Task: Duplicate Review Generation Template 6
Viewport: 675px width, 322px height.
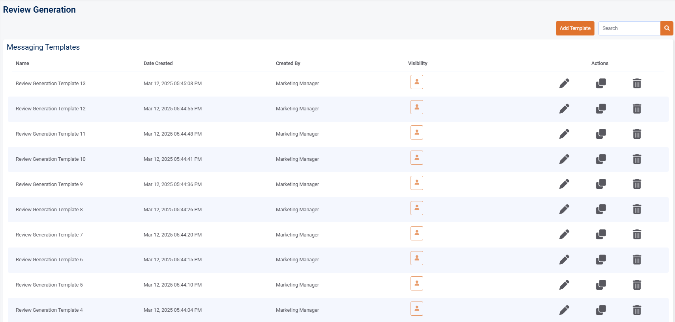Action: coord(600,259)
